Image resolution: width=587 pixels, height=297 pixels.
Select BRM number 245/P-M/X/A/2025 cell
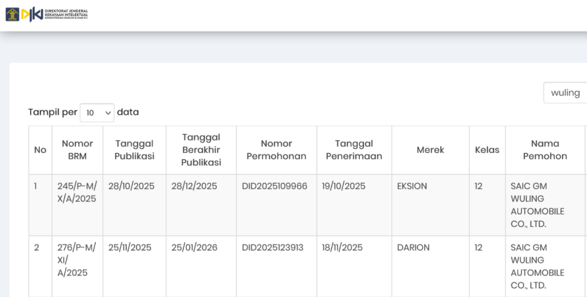pyautogui.click(x=77, y=192)
